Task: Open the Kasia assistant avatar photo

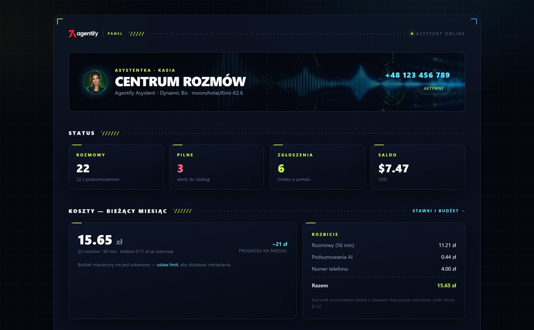Action: (x=96, y=82)
